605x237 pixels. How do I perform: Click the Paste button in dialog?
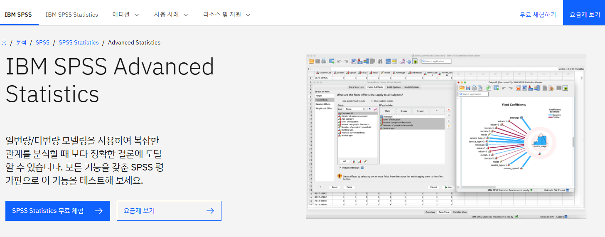(349, 187)
